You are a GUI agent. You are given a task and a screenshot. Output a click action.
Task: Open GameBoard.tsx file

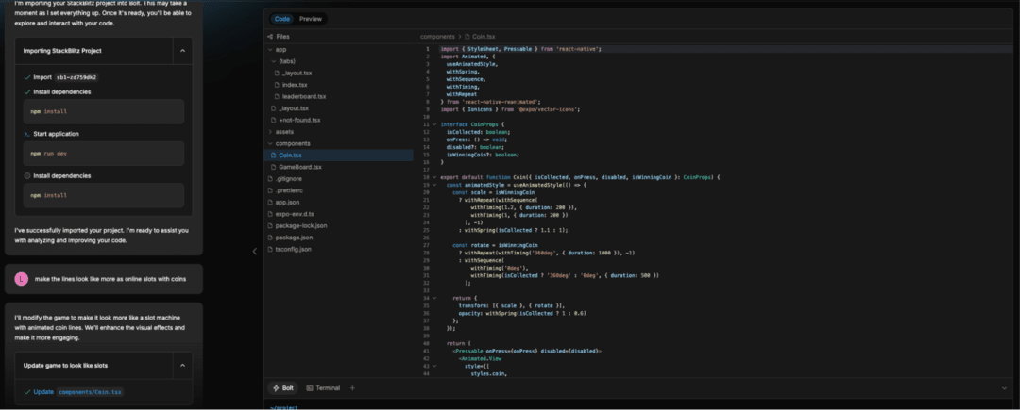point(299,167)
